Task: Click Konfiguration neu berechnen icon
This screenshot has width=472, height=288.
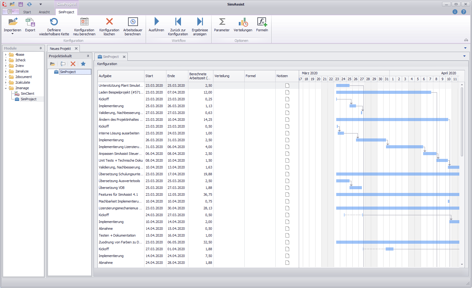Action: [x=84, y=22]
